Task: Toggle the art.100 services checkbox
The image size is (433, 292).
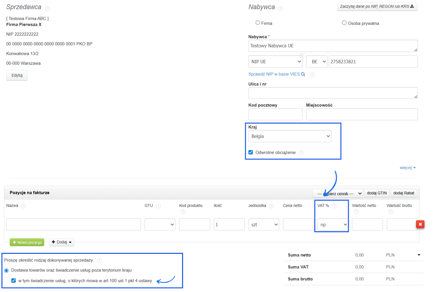Action: click(14, 281)
